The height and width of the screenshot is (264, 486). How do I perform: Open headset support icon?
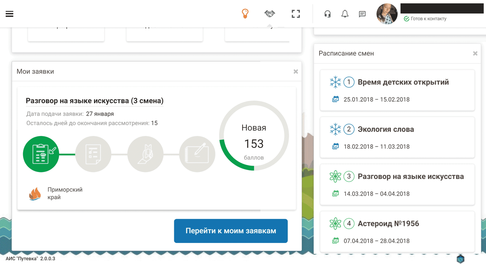coord(328,14)
